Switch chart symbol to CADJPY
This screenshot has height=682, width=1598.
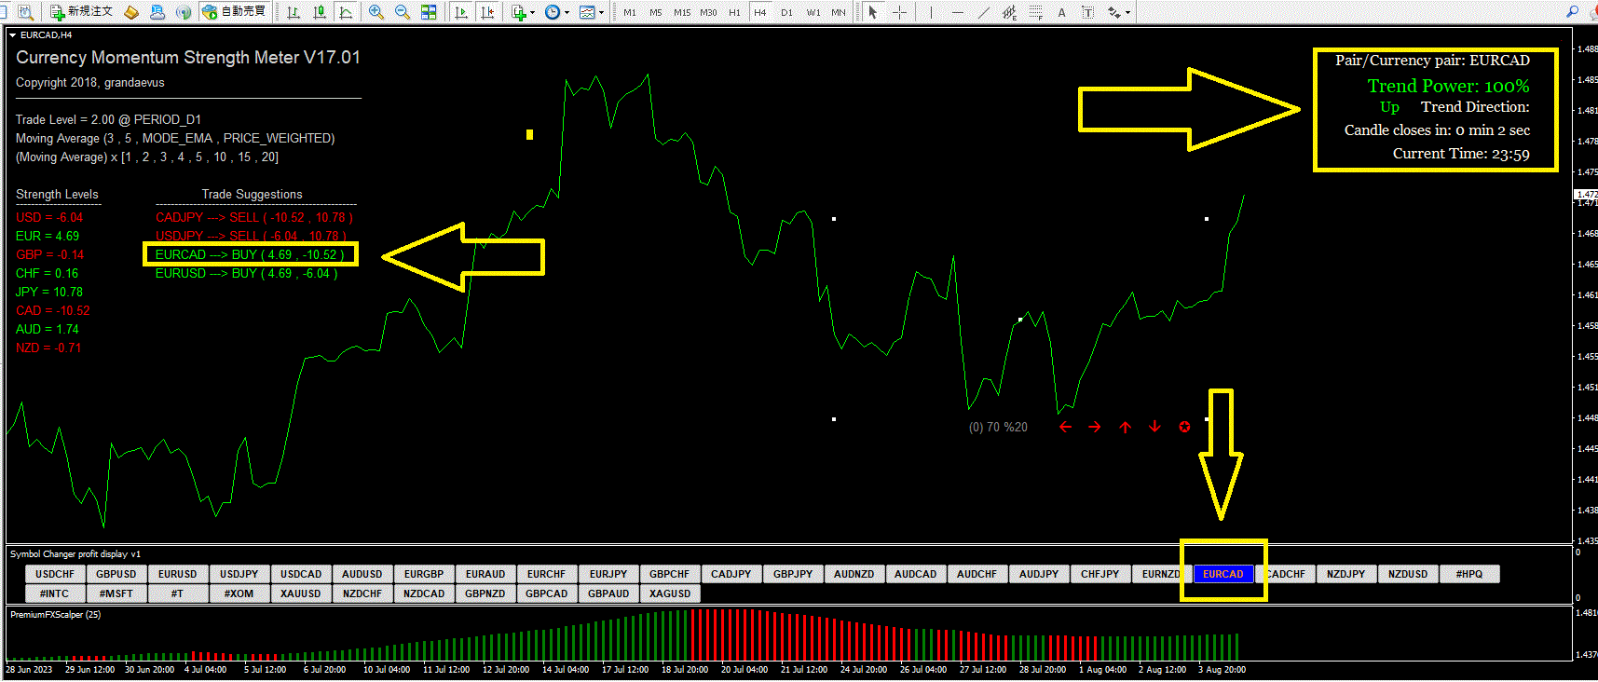point(731,574)
